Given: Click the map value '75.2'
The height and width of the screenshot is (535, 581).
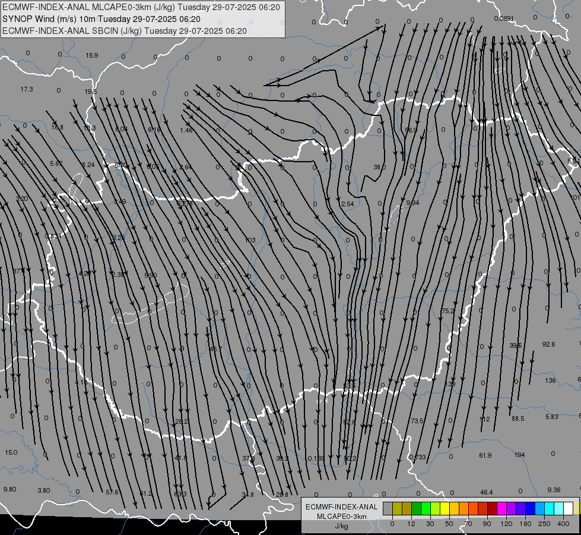Looking at the screenshot, I should [448, 311].
